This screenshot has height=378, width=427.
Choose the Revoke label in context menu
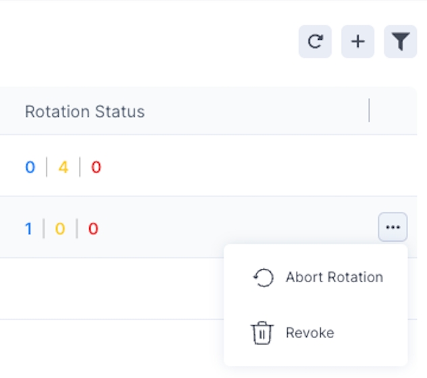coord(309,333)
